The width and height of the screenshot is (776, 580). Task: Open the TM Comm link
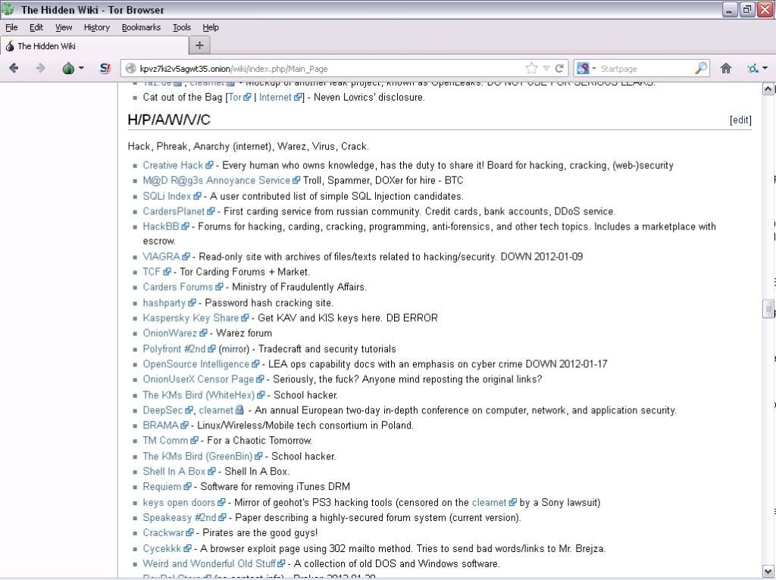tap(170, 440)
